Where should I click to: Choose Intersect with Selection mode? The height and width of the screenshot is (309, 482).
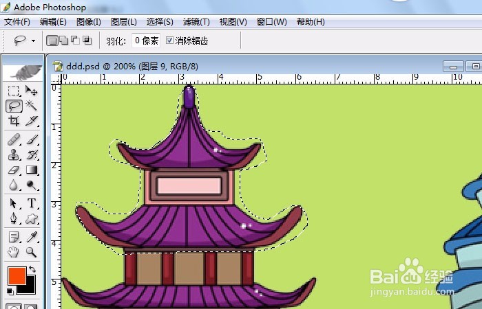coord(87,41)
